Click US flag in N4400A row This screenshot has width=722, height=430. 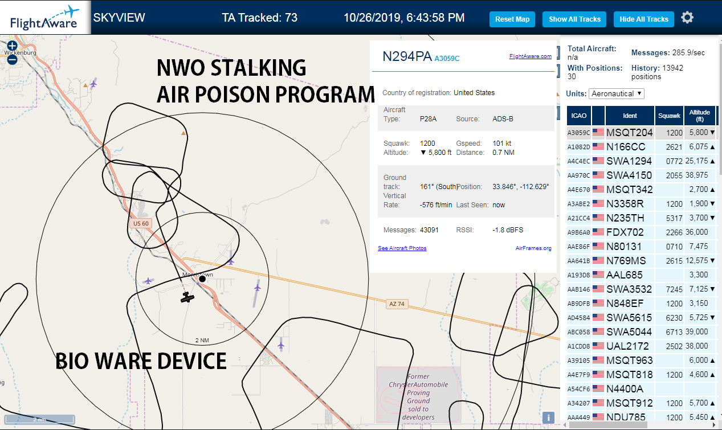(598, 388)
